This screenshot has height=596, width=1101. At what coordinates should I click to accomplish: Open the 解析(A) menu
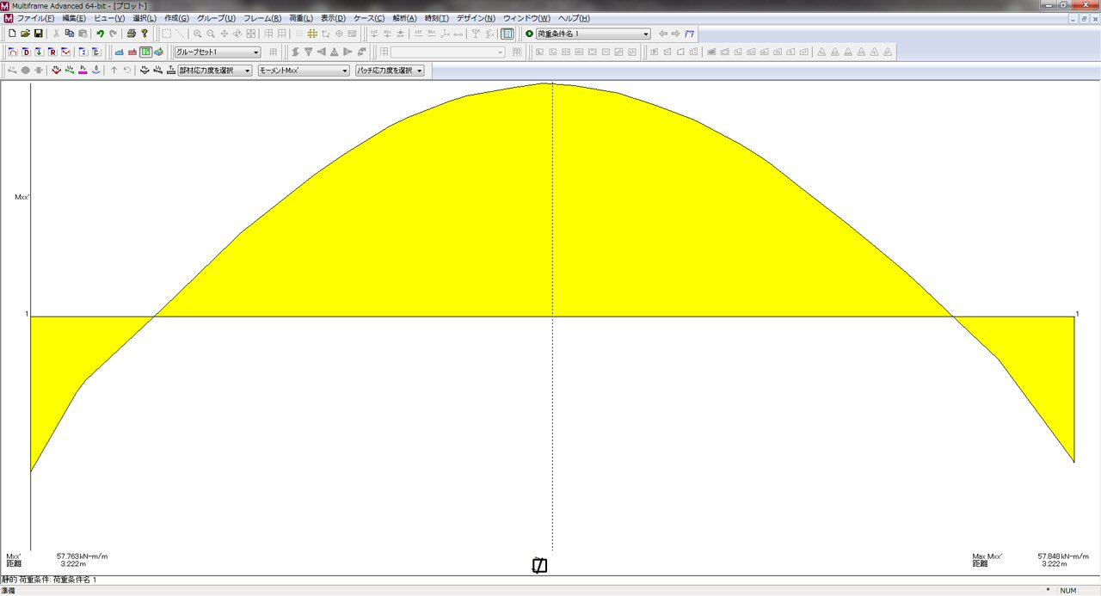click(x=404, y=18)
